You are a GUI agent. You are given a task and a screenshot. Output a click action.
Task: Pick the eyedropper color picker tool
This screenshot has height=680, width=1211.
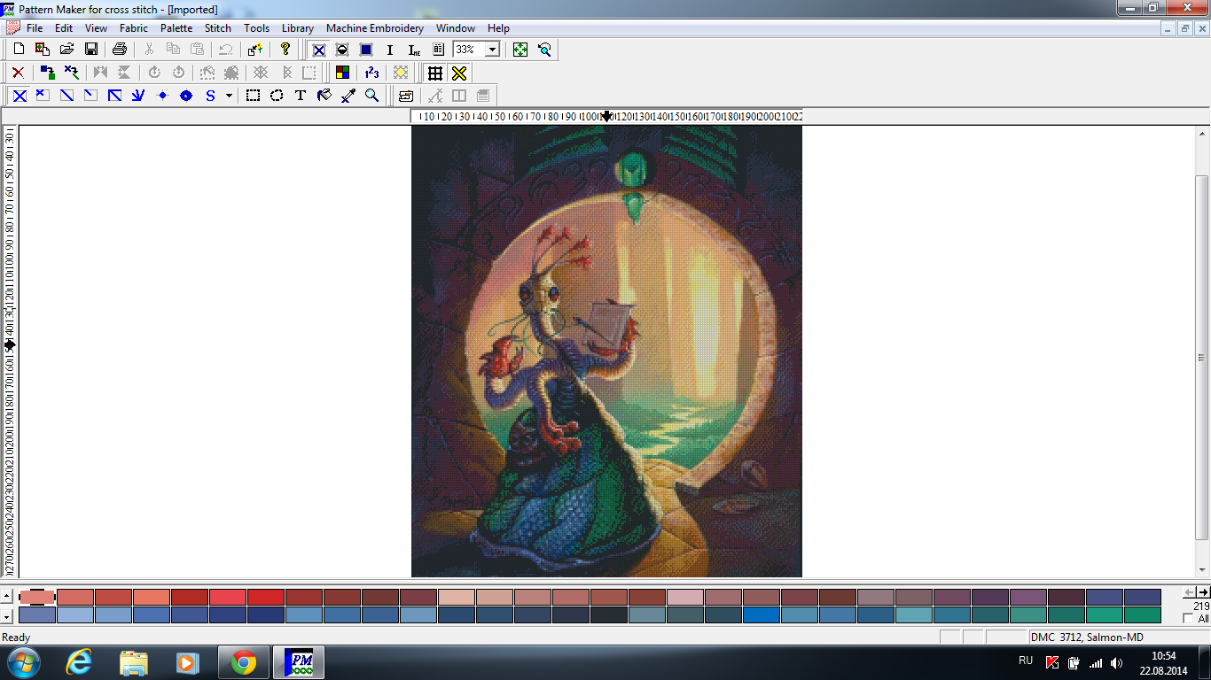[348, 96]
